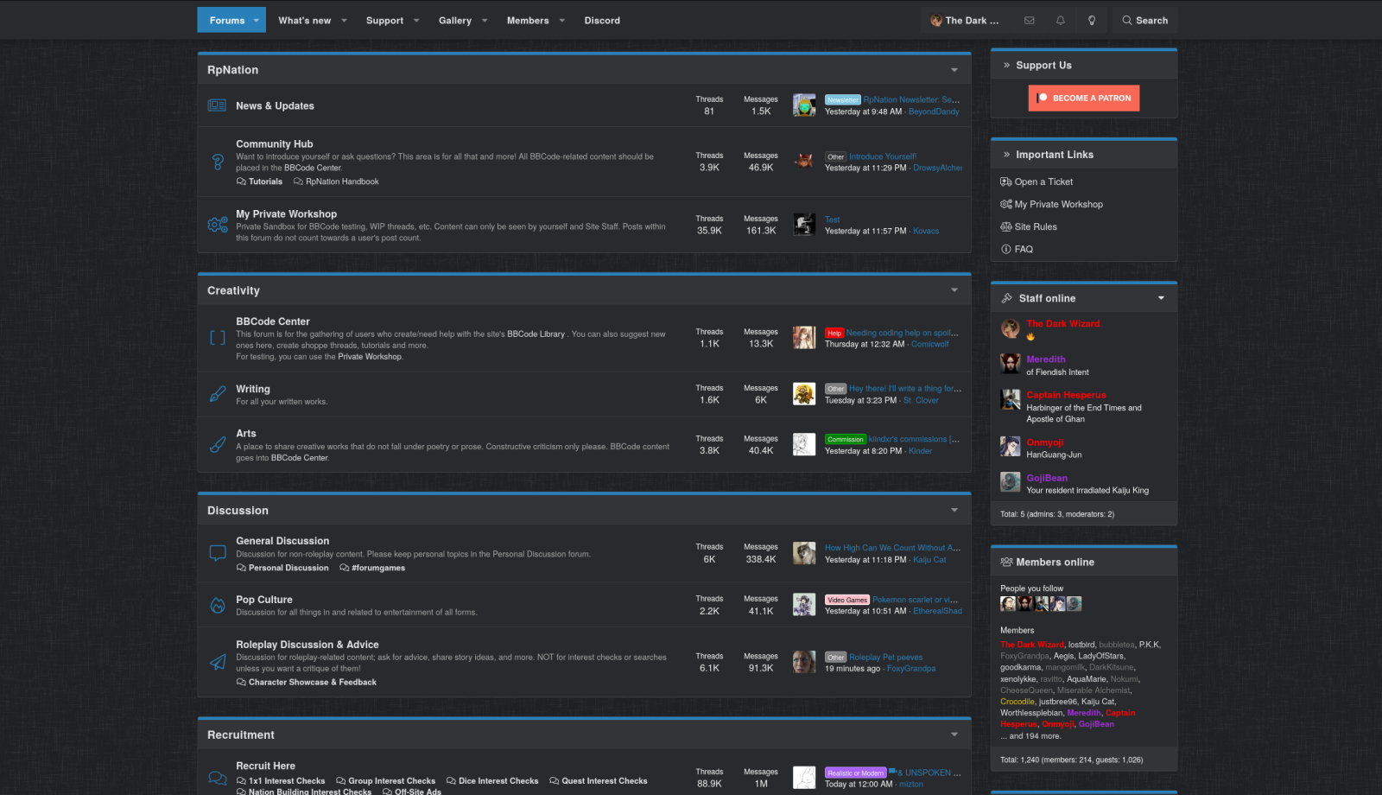Open the Introduce Yourself! latest thread
Viewport: 1382px width, 795px height.
pyautogui.click(x=883, y=156)
